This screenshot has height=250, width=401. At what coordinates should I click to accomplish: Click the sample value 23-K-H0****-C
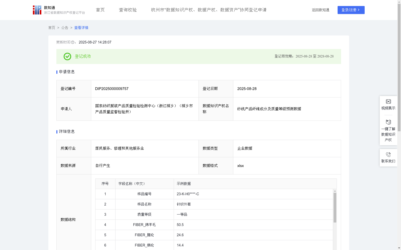(x=188, y=194)
